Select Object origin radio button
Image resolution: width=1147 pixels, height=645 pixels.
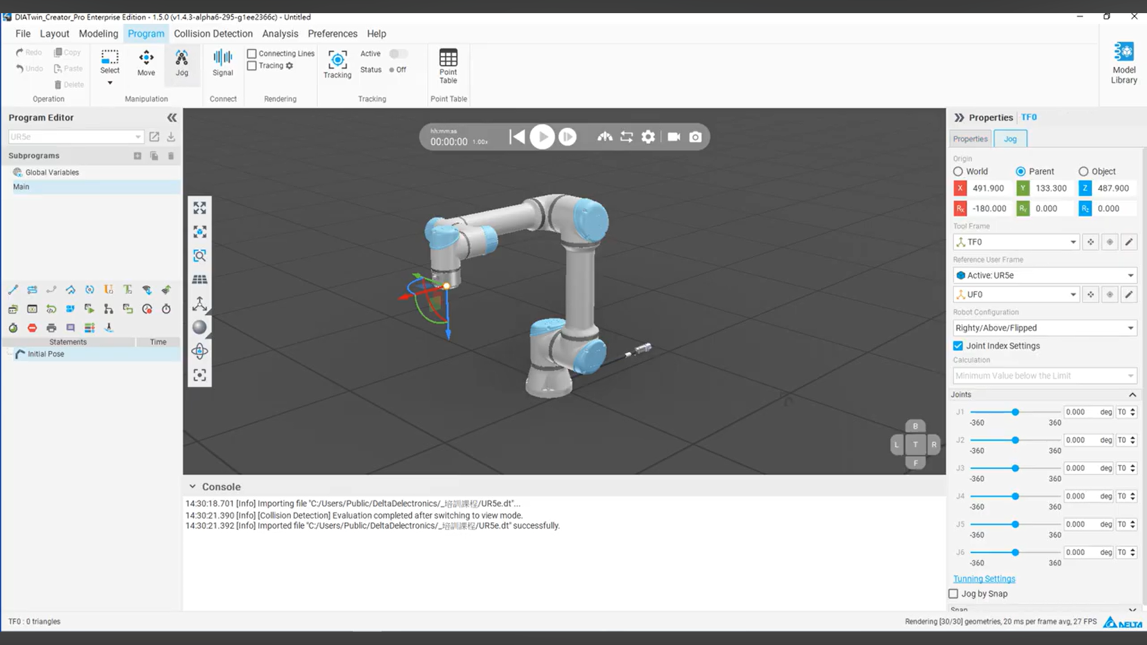click(1084, 171)
